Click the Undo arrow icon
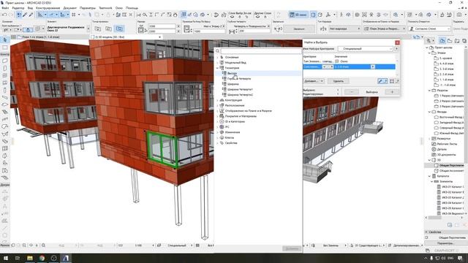 (4, 15)
